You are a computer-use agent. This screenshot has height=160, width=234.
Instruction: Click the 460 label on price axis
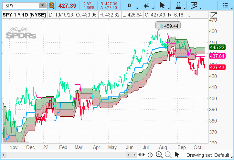(213, 31)
